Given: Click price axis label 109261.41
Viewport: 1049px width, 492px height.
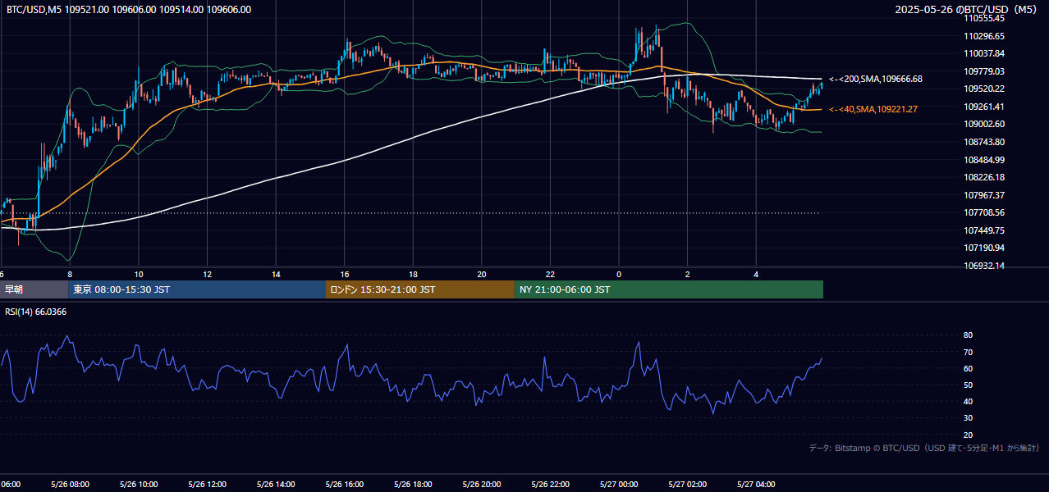Looking at the screenshot, I should click(984, 107).
